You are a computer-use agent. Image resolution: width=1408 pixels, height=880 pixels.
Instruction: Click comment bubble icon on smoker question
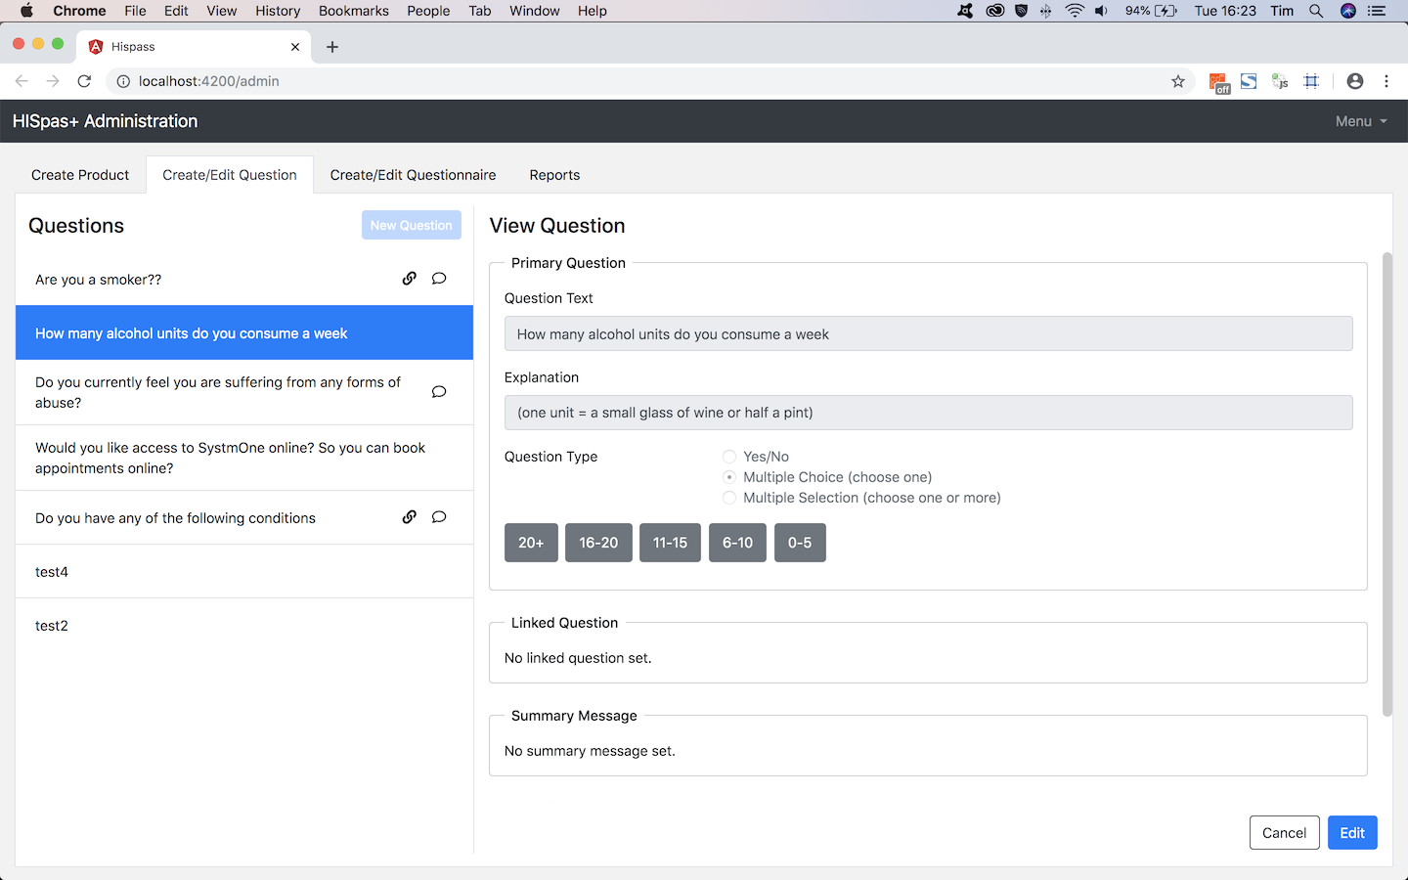point(439,279)
